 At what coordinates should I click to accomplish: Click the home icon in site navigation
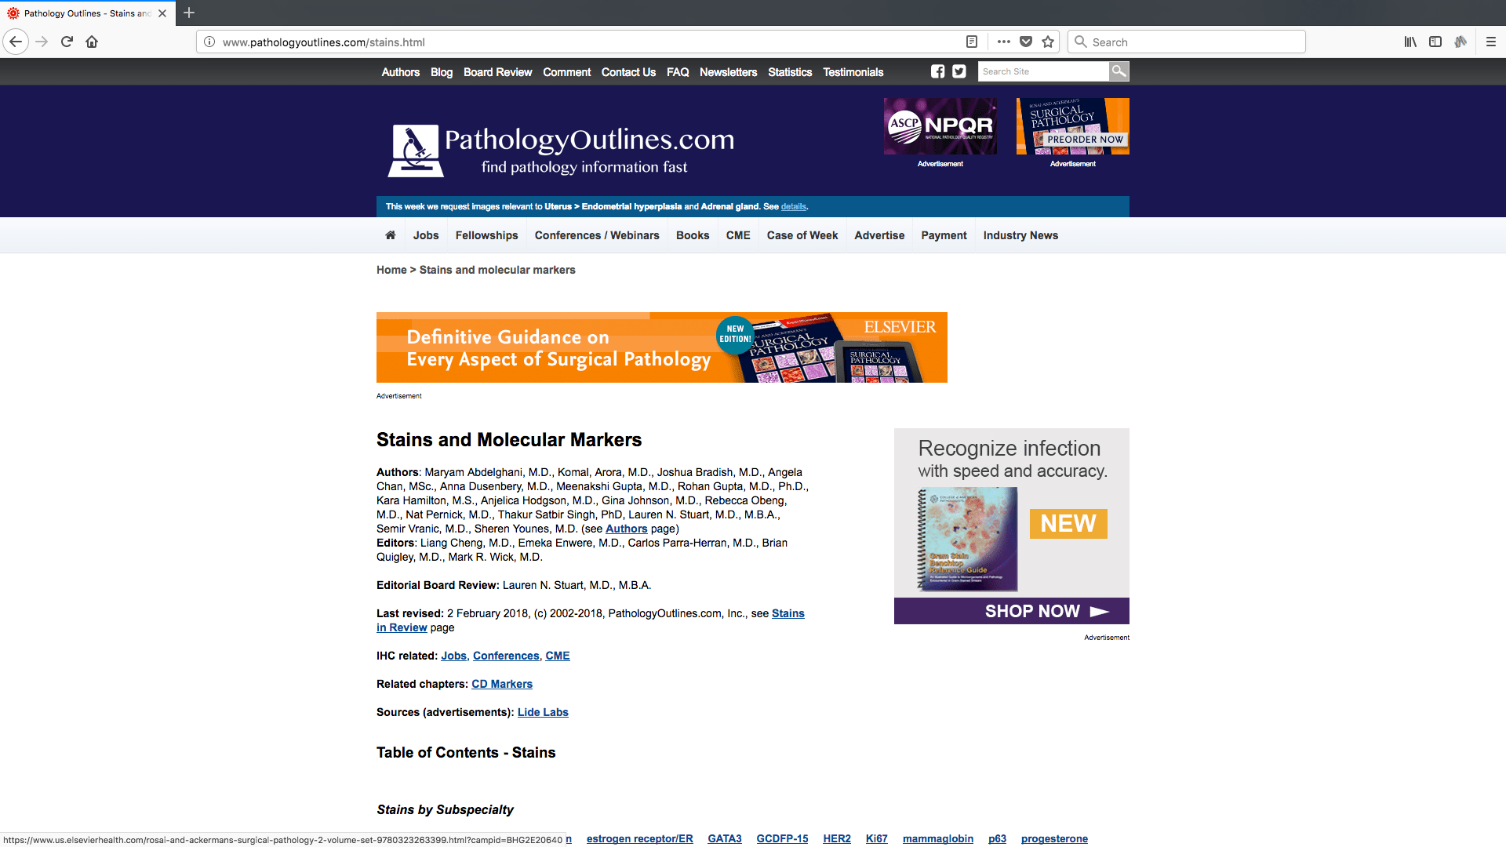391,235
